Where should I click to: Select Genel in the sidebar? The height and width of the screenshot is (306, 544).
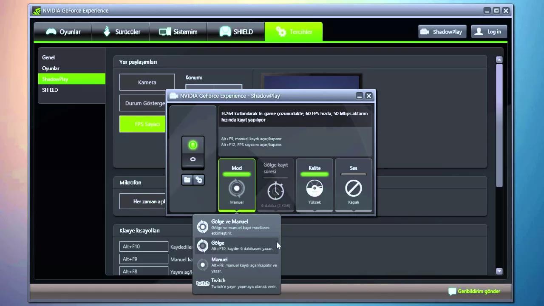pyautogui.click(x=71, y=57)
